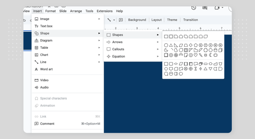Pick the L-shape
This screenshot has width=255, height=139.
195,50
